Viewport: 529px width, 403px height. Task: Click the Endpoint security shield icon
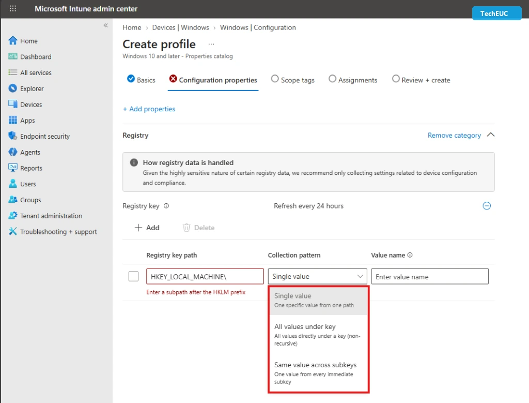(x=13, y=136)
